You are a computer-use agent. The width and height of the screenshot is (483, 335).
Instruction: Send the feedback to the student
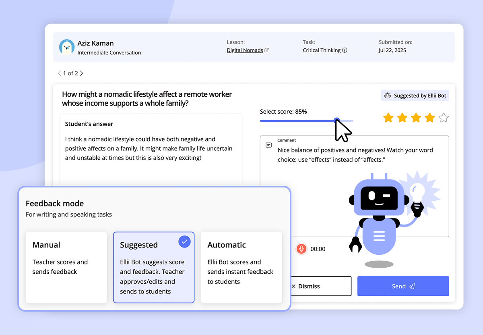click(403, 286)
